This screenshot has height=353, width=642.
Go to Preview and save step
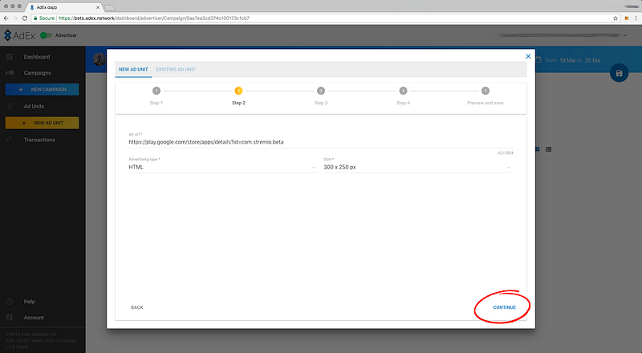tap(486, 91)
